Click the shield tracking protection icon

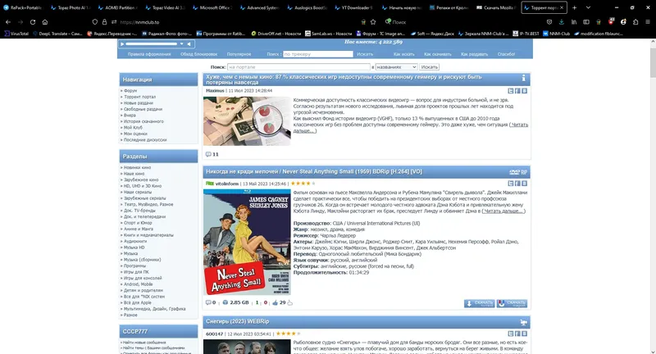point(95,22)
